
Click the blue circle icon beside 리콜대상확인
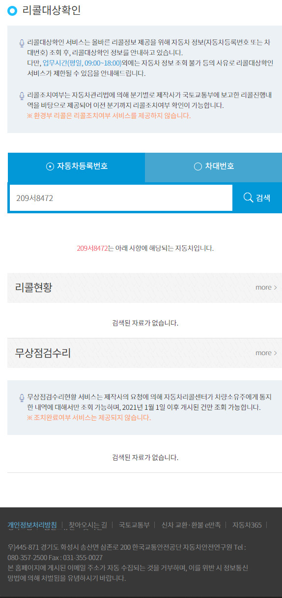pos(12,11)
